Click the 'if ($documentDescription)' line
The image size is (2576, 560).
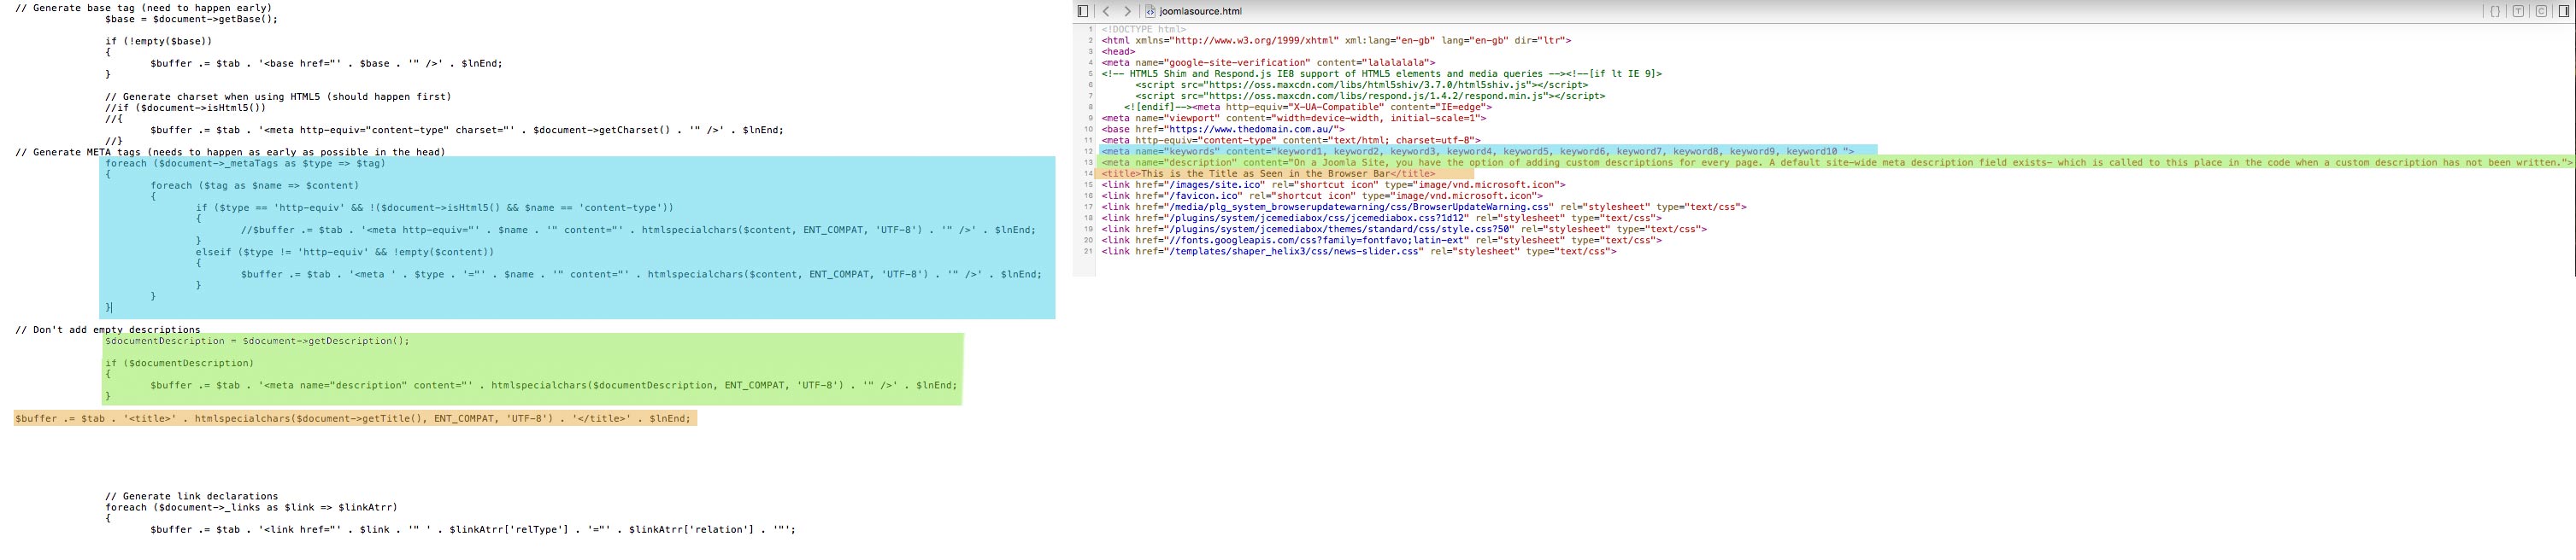[180, 364]
